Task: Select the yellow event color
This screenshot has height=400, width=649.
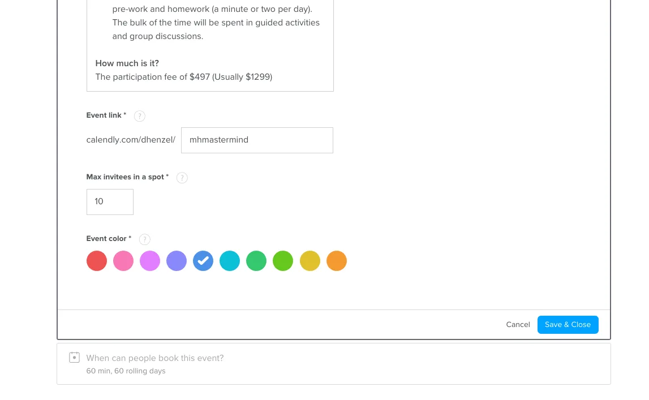Action: click(x=310, y=261)
